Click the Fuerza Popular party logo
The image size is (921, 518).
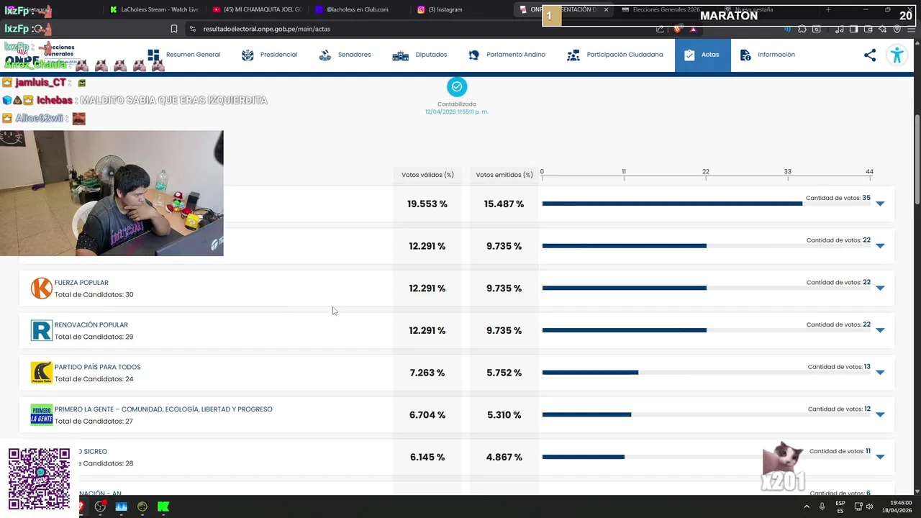click(x=42, y=288)
